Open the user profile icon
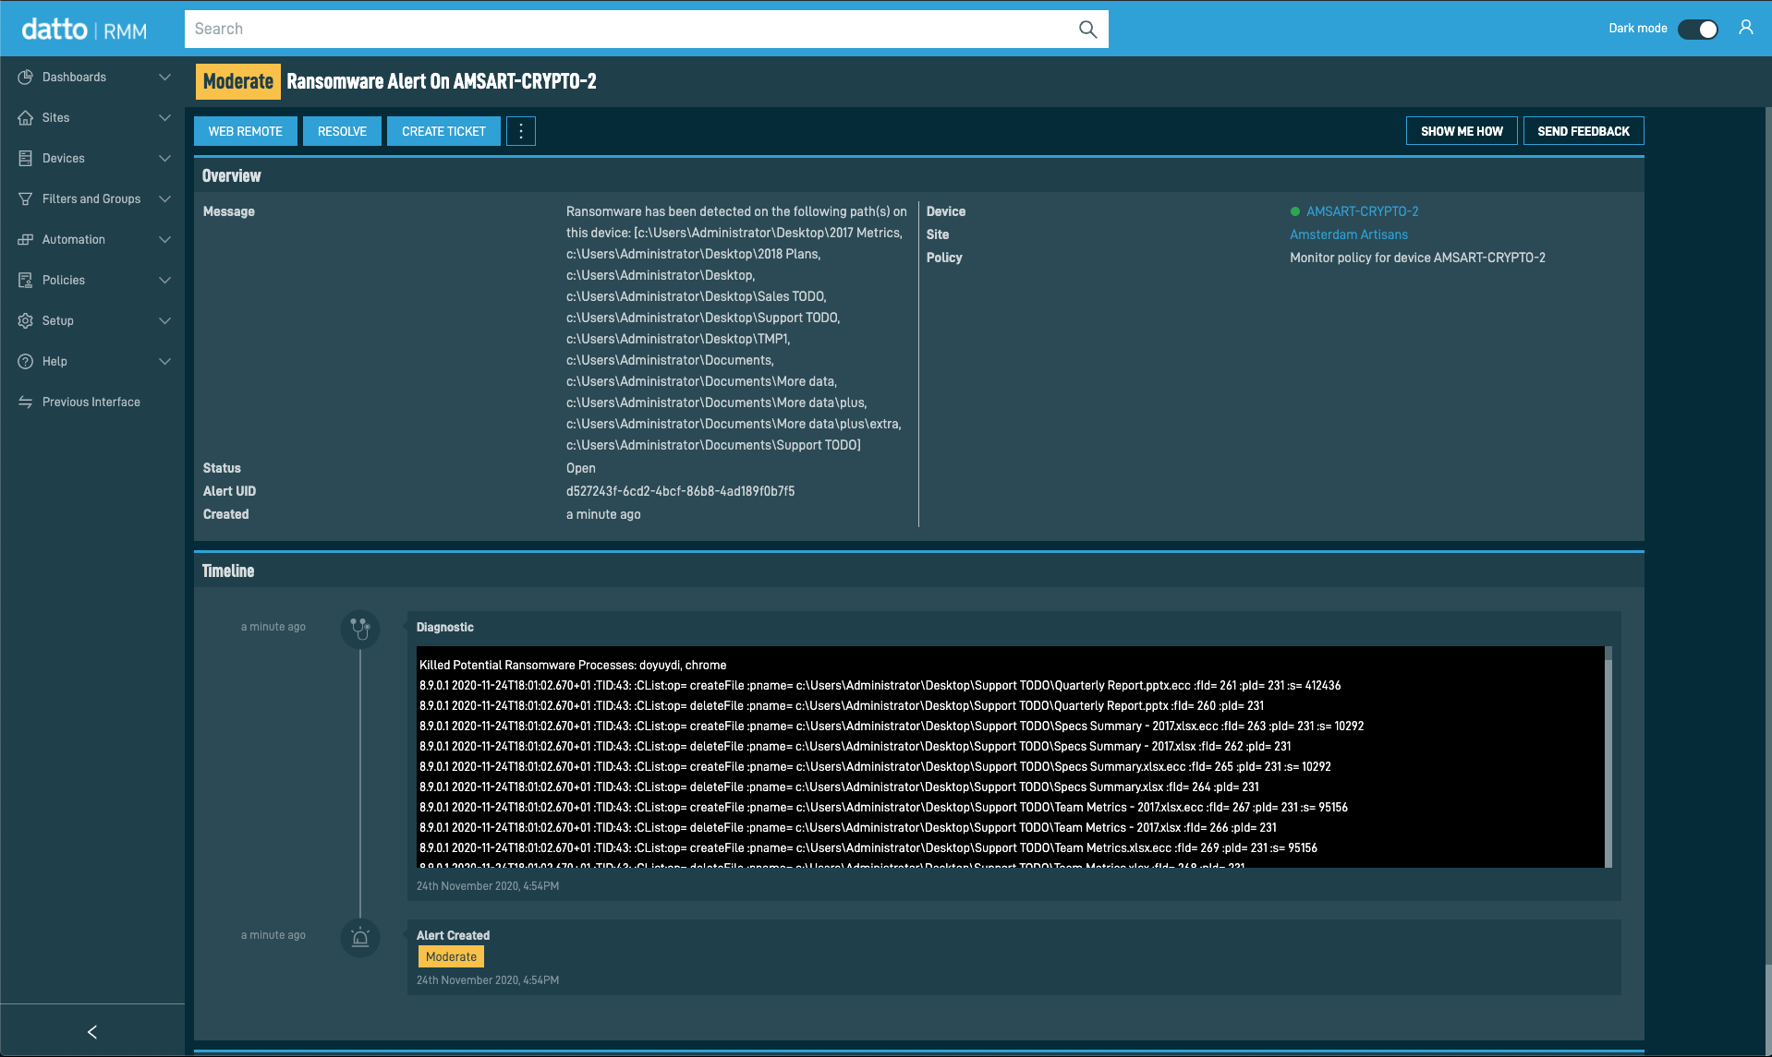This screenshot has height=1057, width=1772. (1745, 28)
